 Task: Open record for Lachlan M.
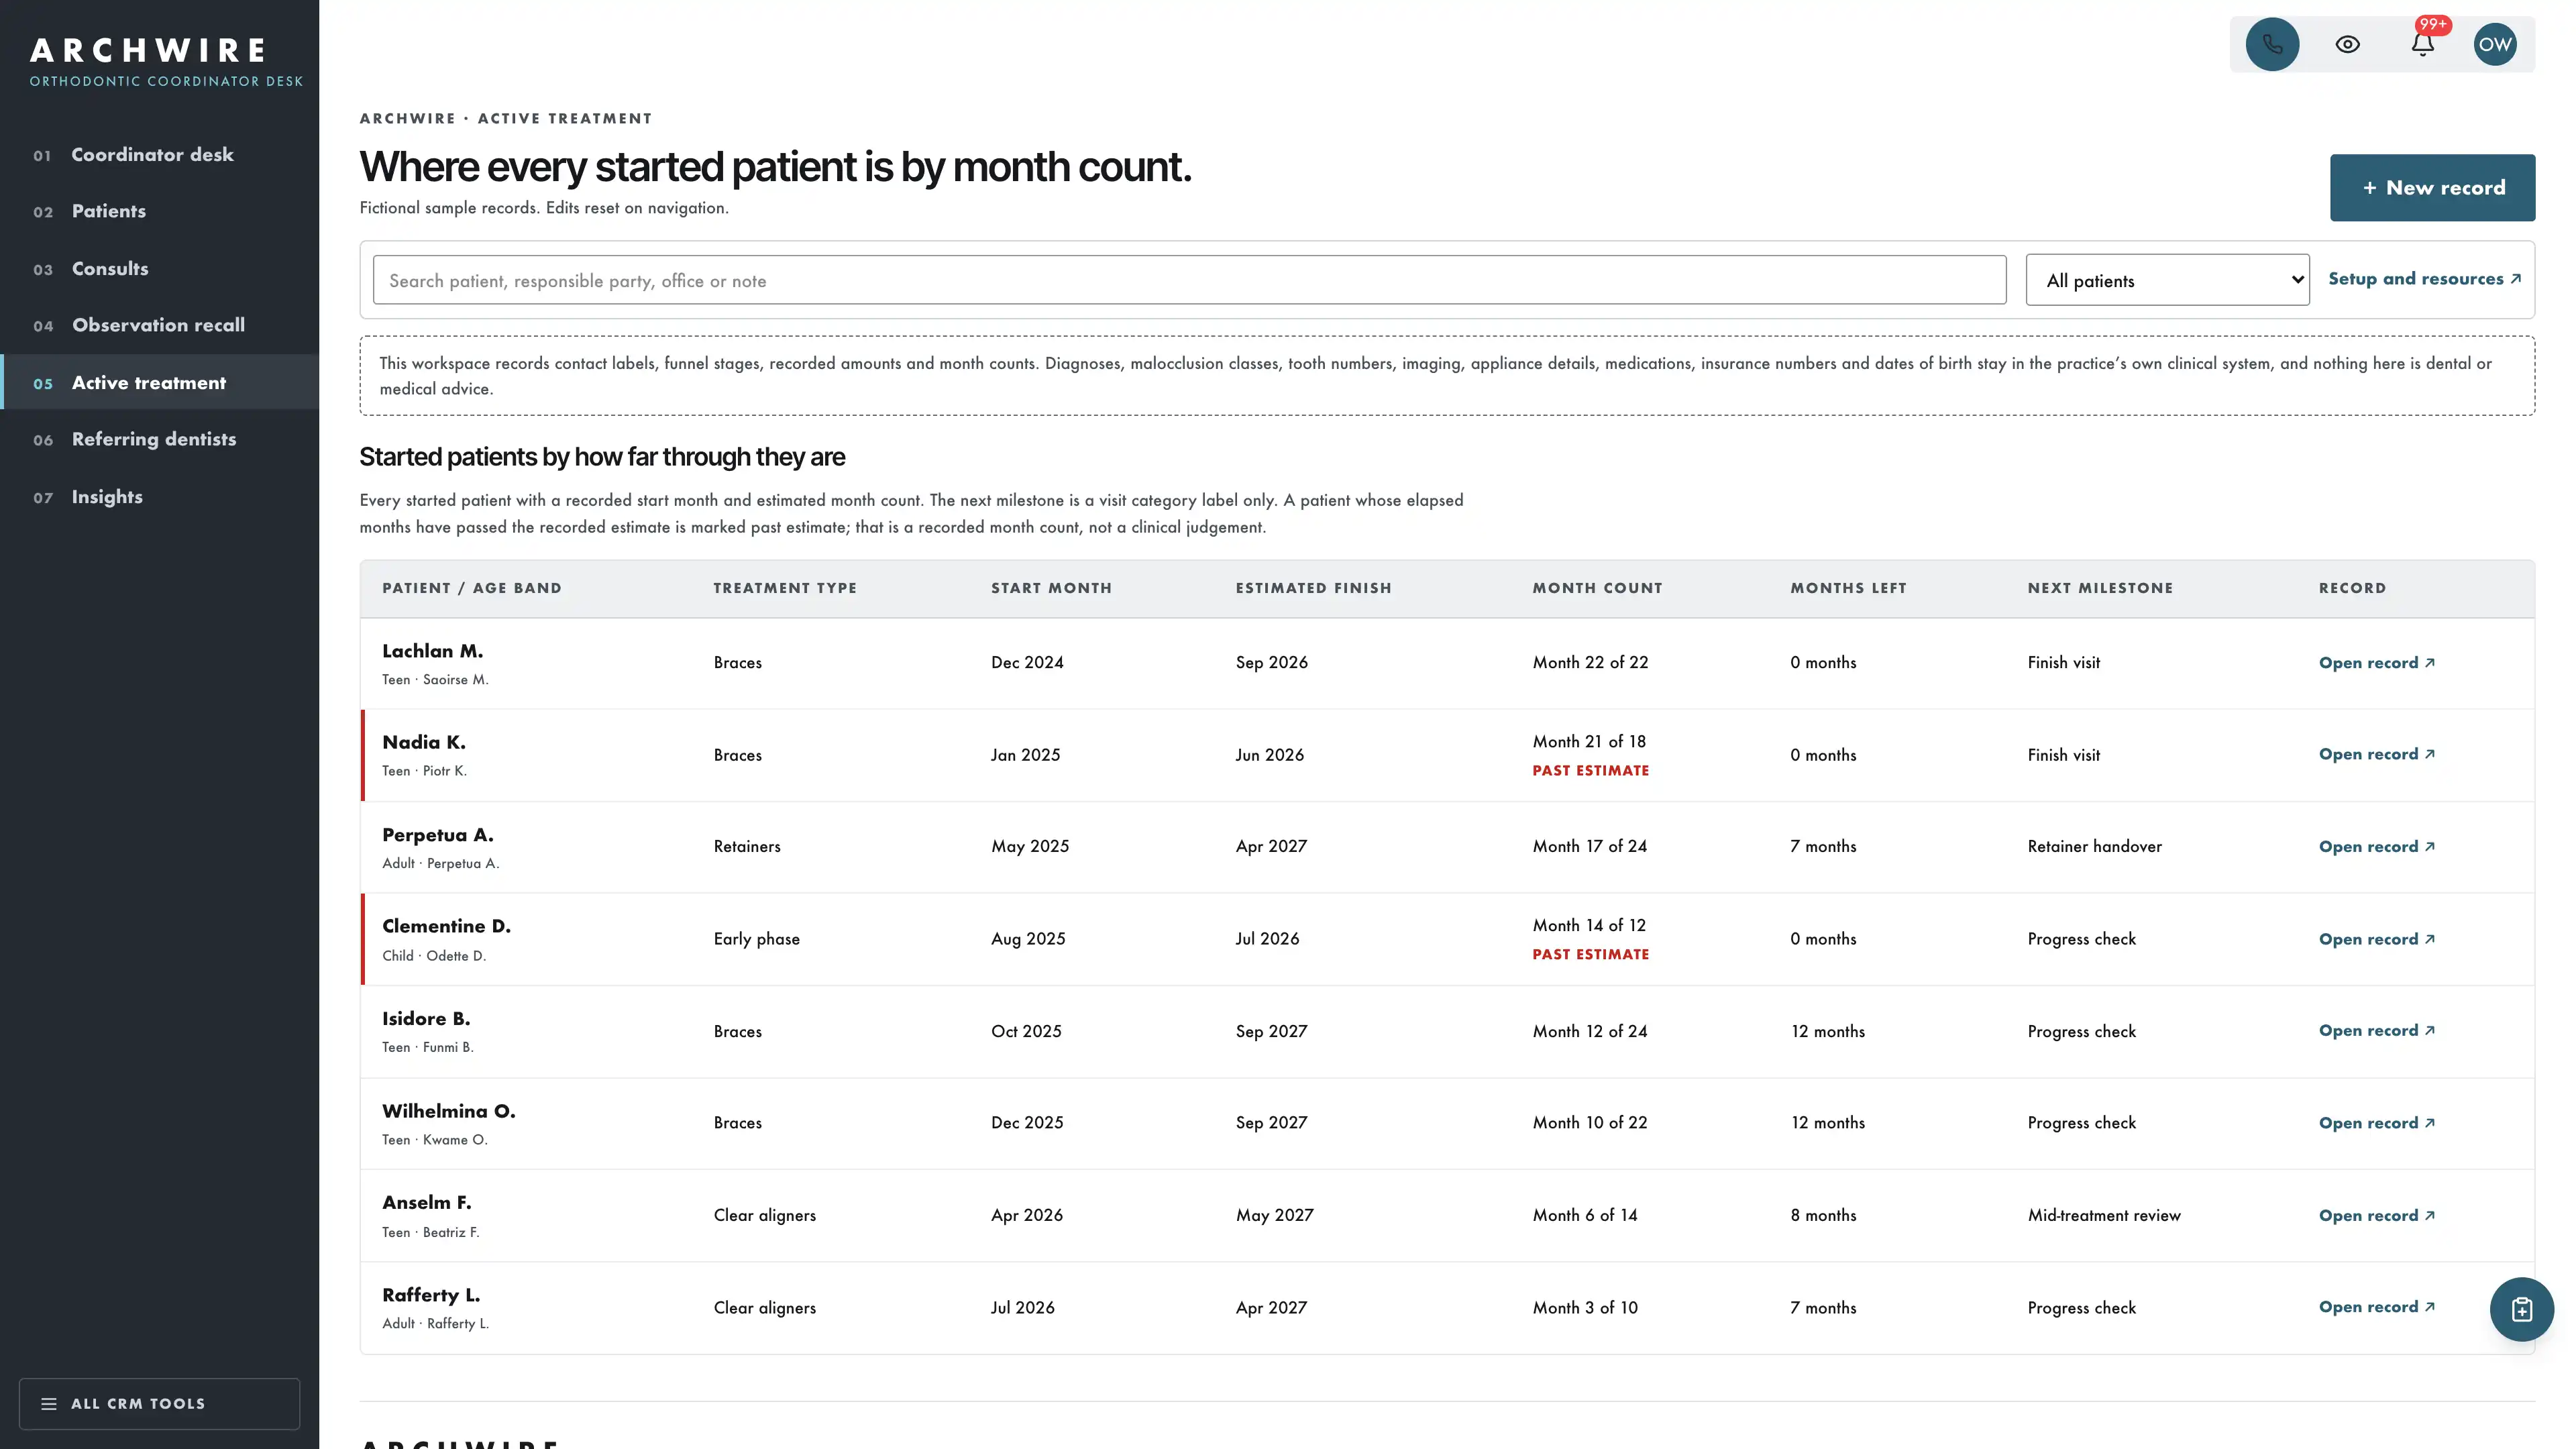[2376, 663]
